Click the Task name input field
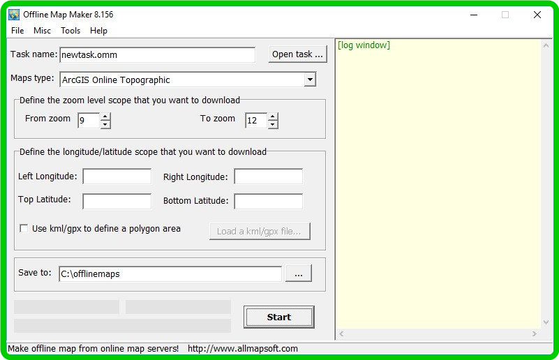 pyautogui.click(x=158, y=55)
